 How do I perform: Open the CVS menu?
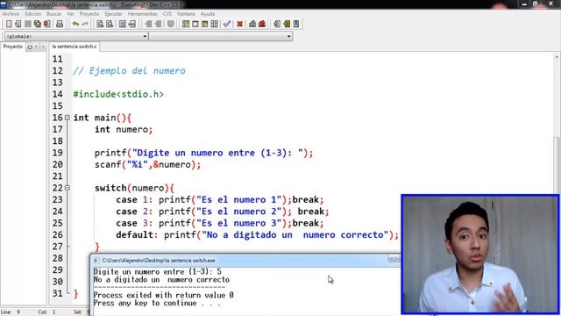coord(167,14)
